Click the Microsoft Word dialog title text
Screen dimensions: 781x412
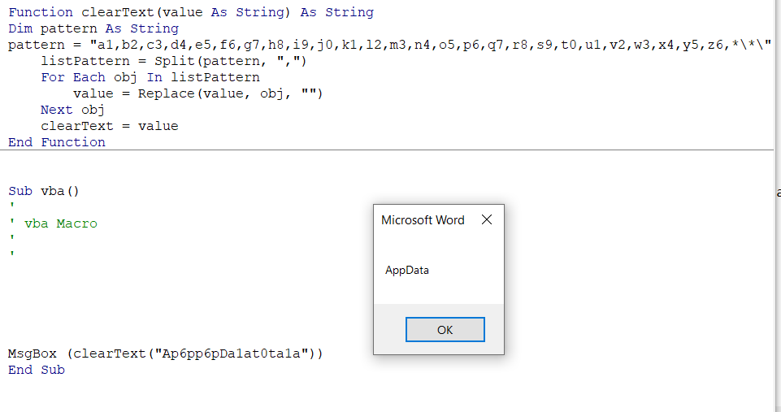423,220
